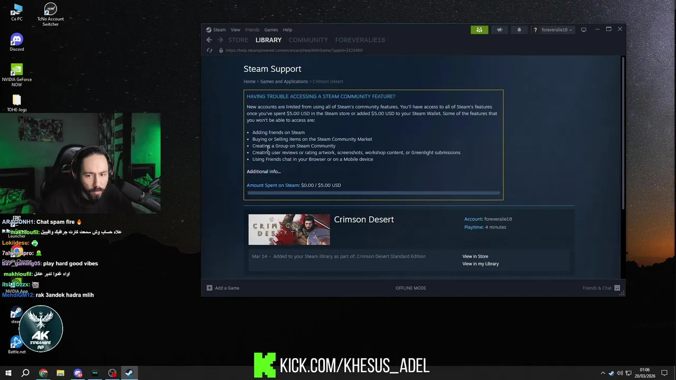The height and width of the screenshot is (380, 676).
Task: Switch Steam to Big Picture mode
Action: [584, 30]
